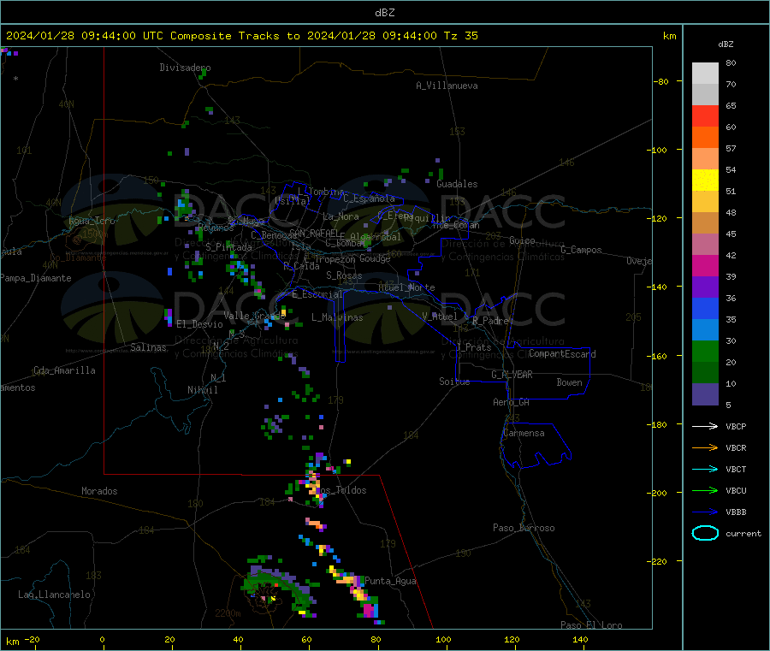Pick the dark green swatch between 20 and 10 dBZ
770x651 pixels.
[x=705, y=373]
